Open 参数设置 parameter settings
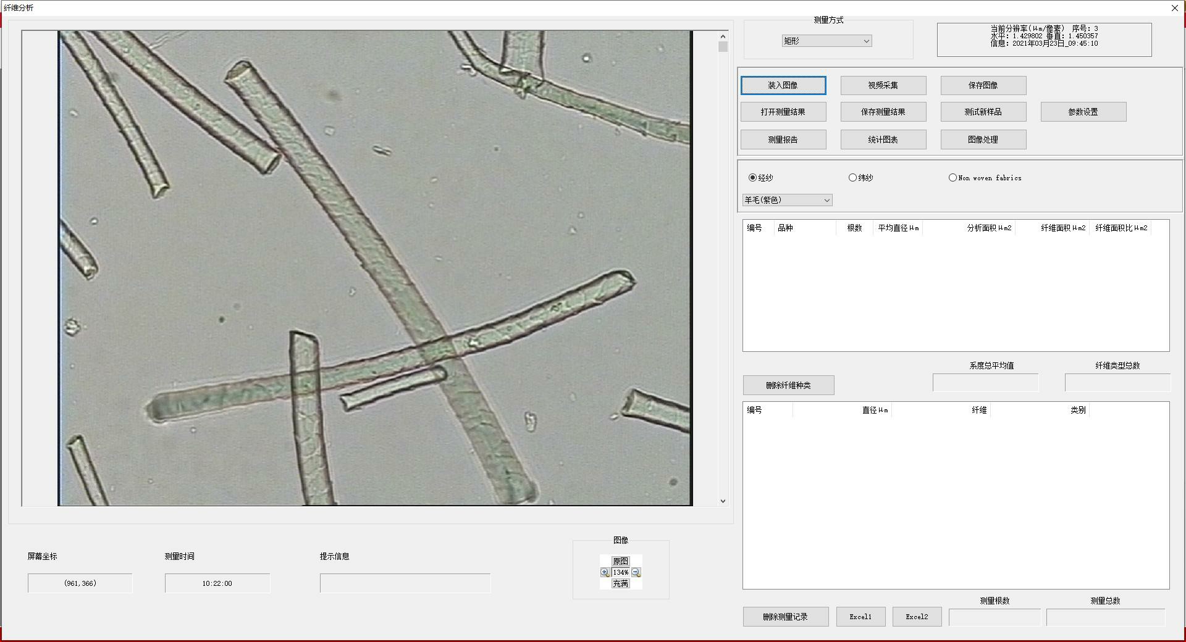1186x642 pixels. tap(1083, 112)
